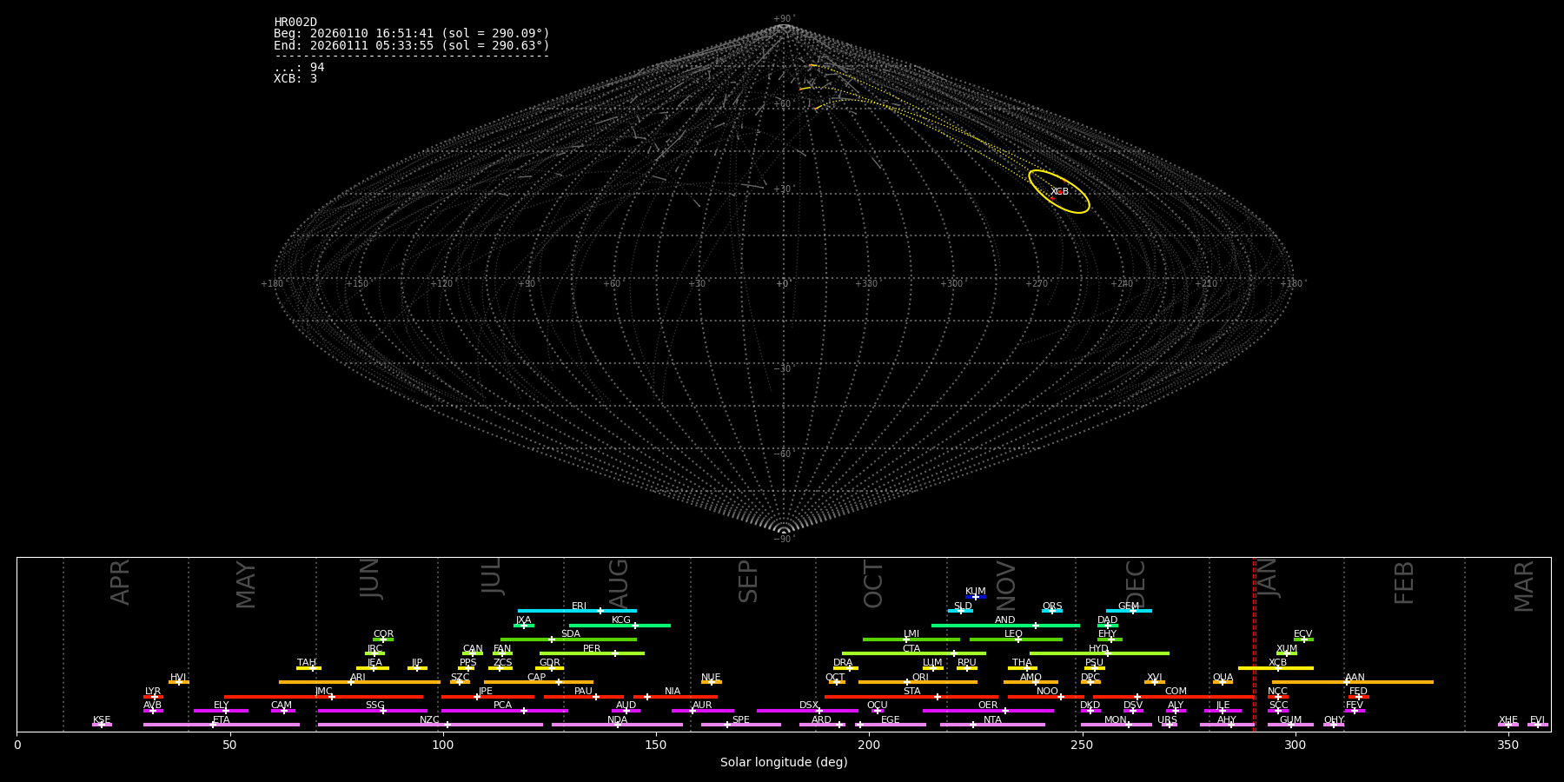The image size is (1564, 782).
Task: Click the Solar longitude (deg) axis title
Action: [784, 763]
